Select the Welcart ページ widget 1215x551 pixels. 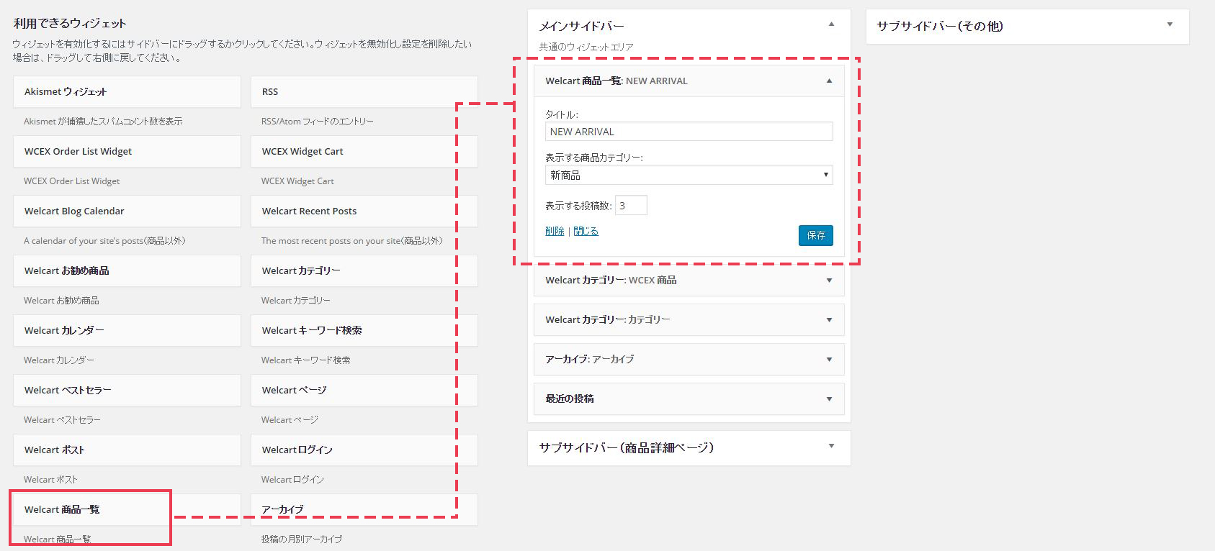pos(364,391)
